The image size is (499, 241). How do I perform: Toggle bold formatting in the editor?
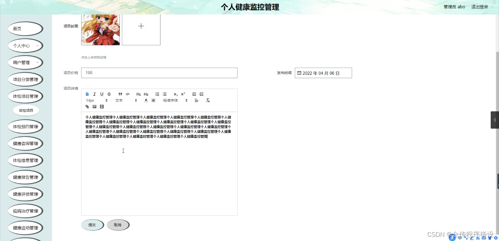pos(87,94)
